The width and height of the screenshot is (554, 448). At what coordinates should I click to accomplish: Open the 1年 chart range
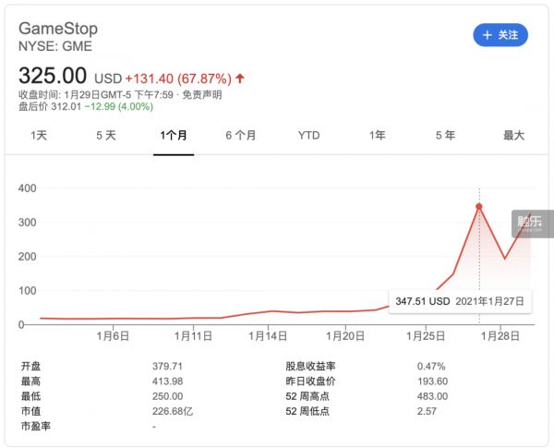378,135
